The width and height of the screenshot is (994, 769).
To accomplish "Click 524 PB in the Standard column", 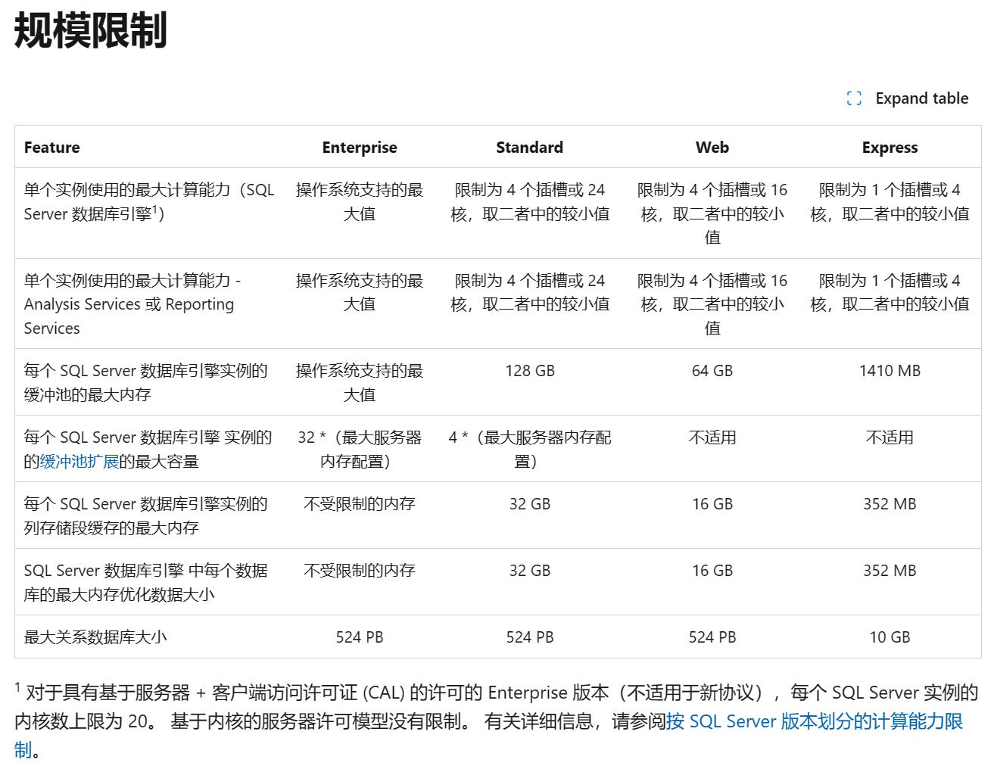I will click(530, 637).
